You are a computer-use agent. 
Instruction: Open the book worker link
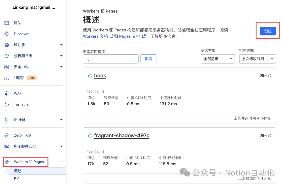coord(100,76)
